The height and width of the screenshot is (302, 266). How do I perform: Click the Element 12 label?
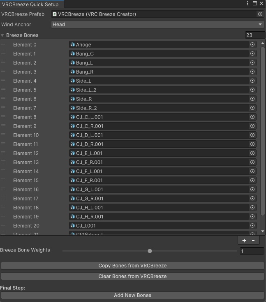pos(26,153)
